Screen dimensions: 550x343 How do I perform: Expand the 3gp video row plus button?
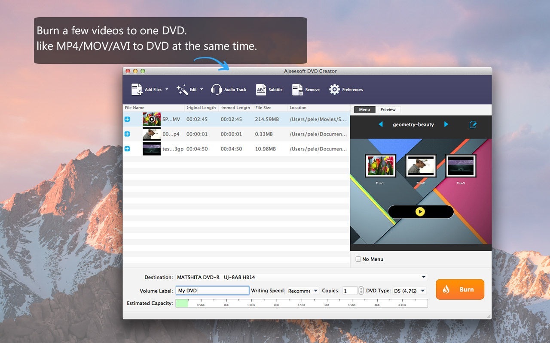127,149
